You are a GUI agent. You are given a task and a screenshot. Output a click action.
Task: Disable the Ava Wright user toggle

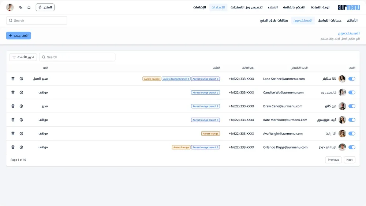tap(352, 134)
